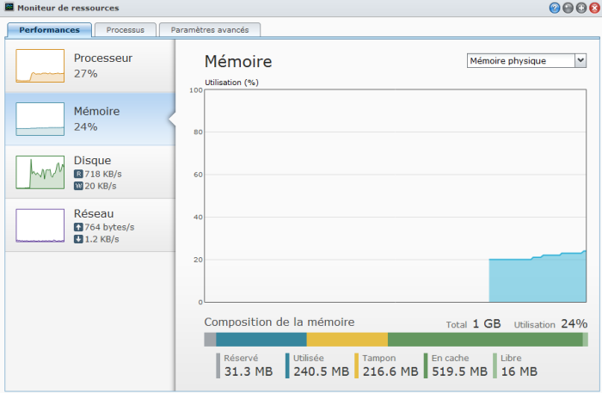The image size is (602, 393).
Task: Open the Mémoire physique dropdown
Action: [x=525, y=60]
